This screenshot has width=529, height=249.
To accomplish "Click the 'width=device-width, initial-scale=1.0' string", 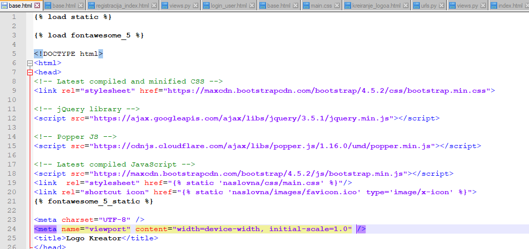I will (262, 229).
